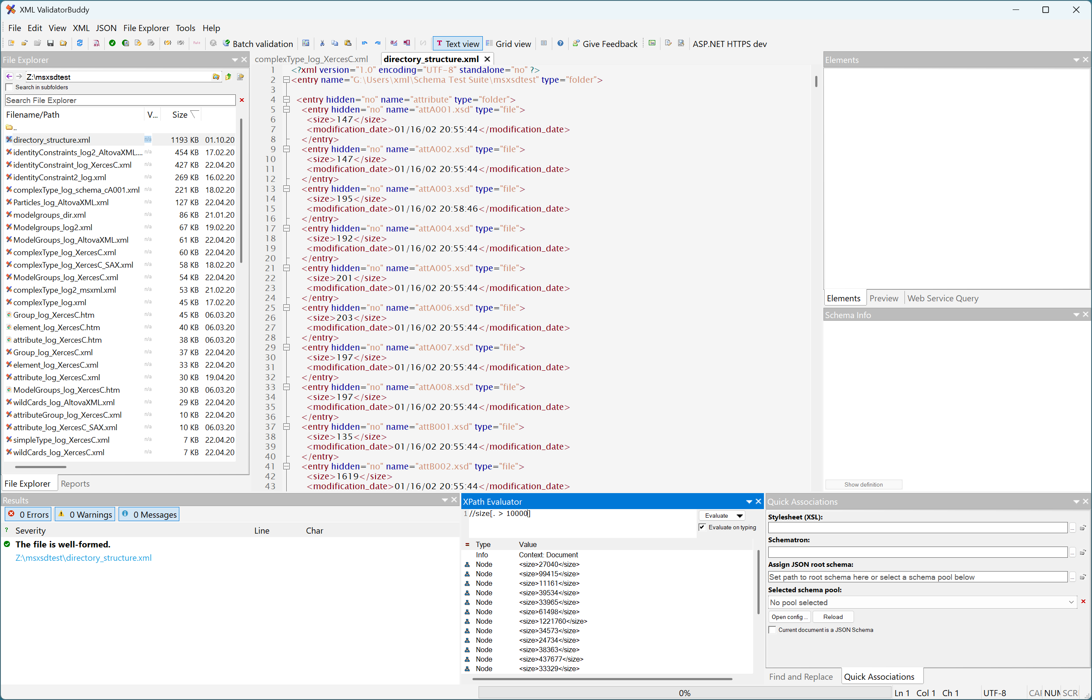Collapse attA001.xsd entry on line 5
Viewport: 1092px width, 700px height.
tap(286, 109)
